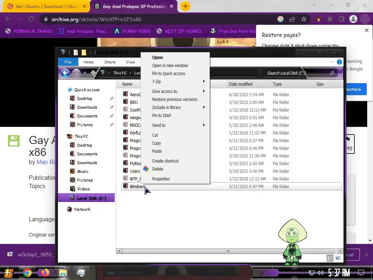Click the Restore button in Chrome popup
The height and width of the screenshot is (280, 373).
(x=355, y=89)
